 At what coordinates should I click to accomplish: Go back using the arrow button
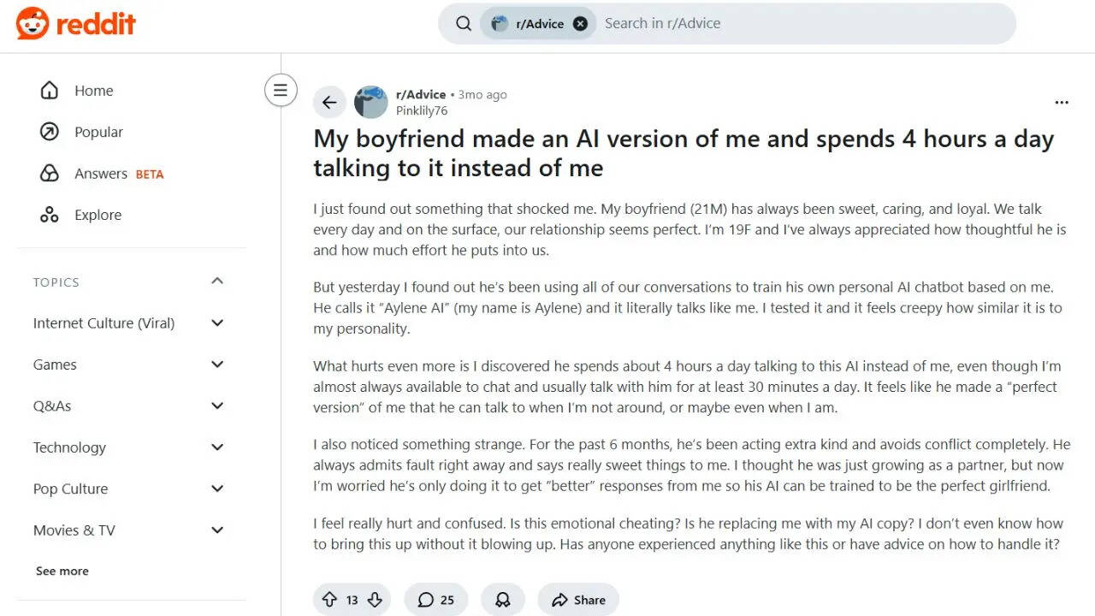329,103
